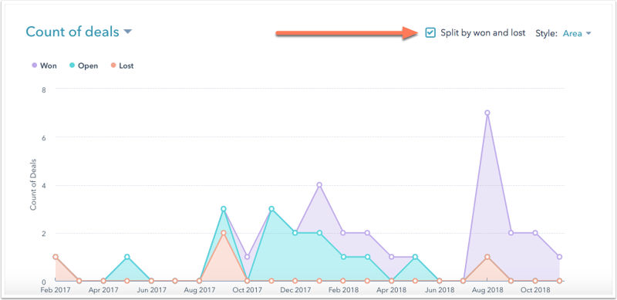Screen dimensions: 617x300
Task: Select the Open point above Nov 2017
Action: pos(271,209)
